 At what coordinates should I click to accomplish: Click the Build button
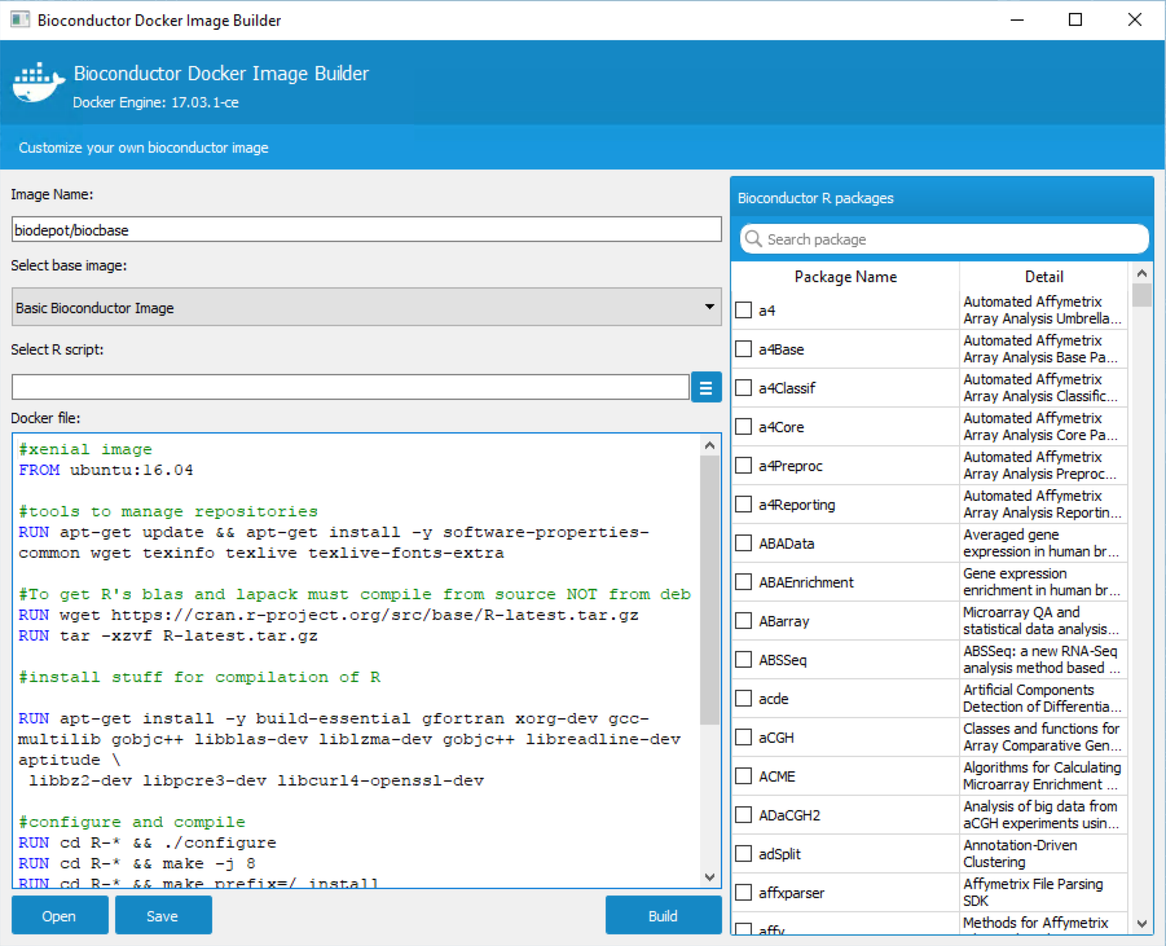click(663, 916)
